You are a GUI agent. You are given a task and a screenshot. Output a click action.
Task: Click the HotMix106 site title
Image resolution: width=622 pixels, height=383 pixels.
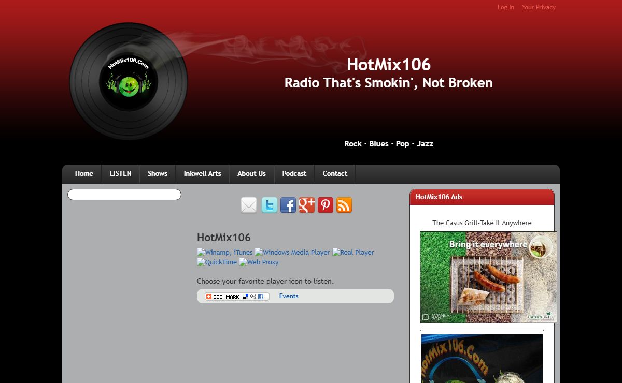(389, 65)
